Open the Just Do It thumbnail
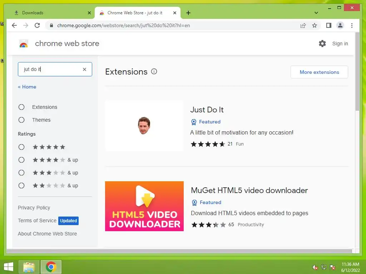 pos(144,126)
